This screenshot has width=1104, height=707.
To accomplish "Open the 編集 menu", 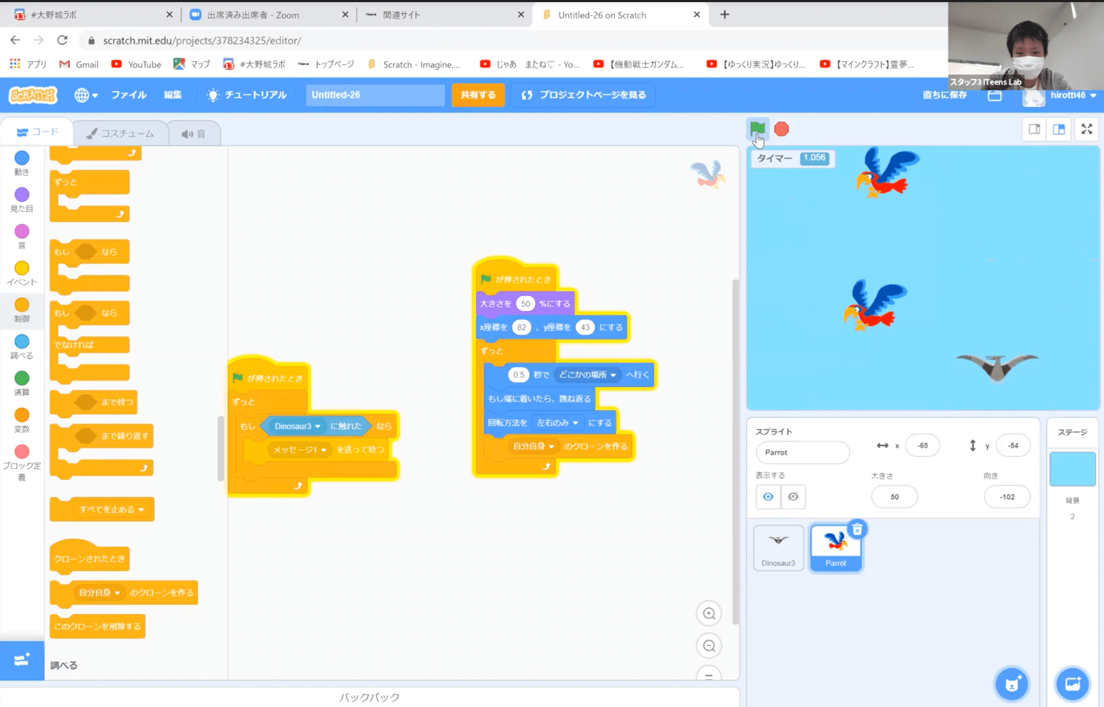I will 173,95.
